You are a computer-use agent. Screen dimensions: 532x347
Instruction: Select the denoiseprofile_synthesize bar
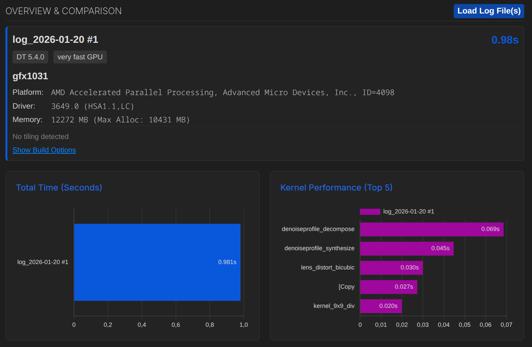(x=407, y=249)
